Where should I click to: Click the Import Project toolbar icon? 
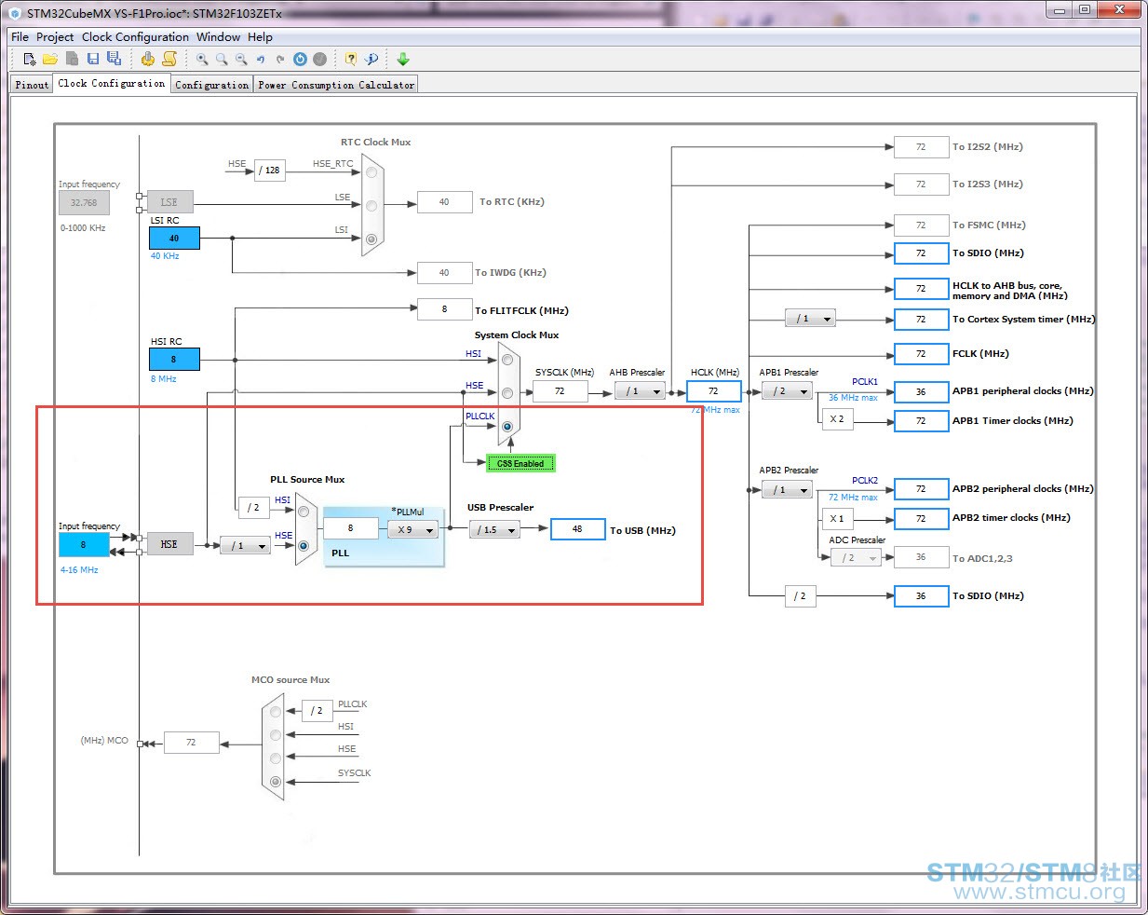pos(72,59)
